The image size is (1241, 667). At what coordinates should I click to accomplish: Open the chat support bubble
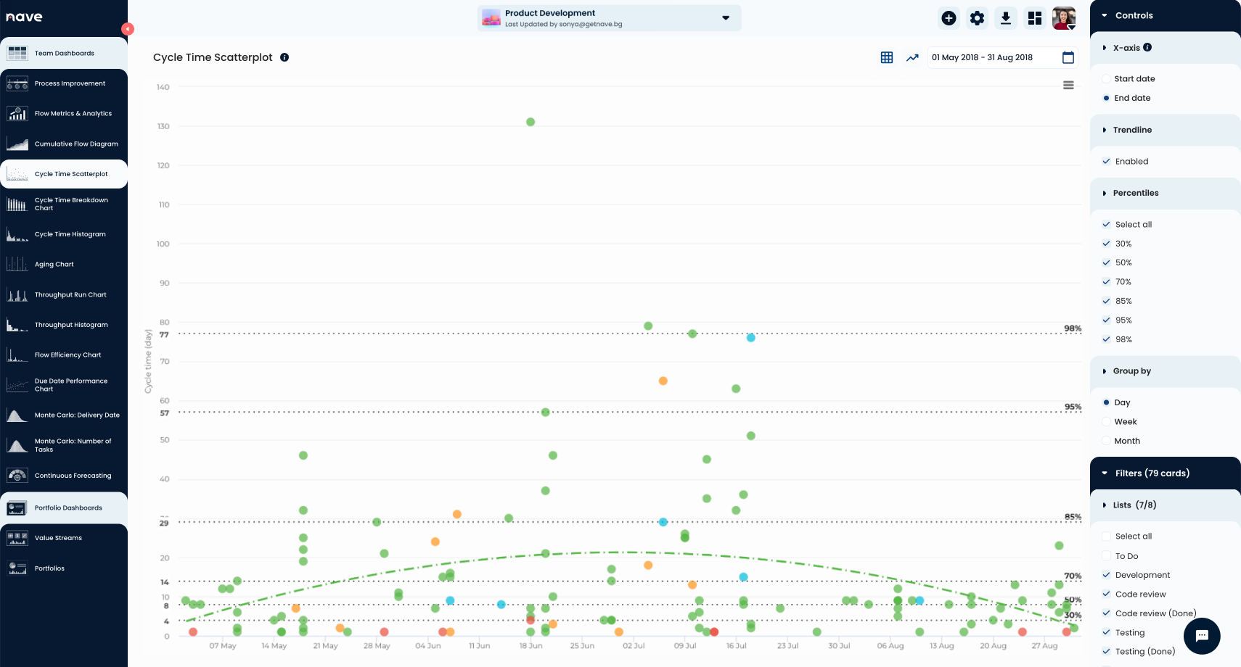point(1201,636)
